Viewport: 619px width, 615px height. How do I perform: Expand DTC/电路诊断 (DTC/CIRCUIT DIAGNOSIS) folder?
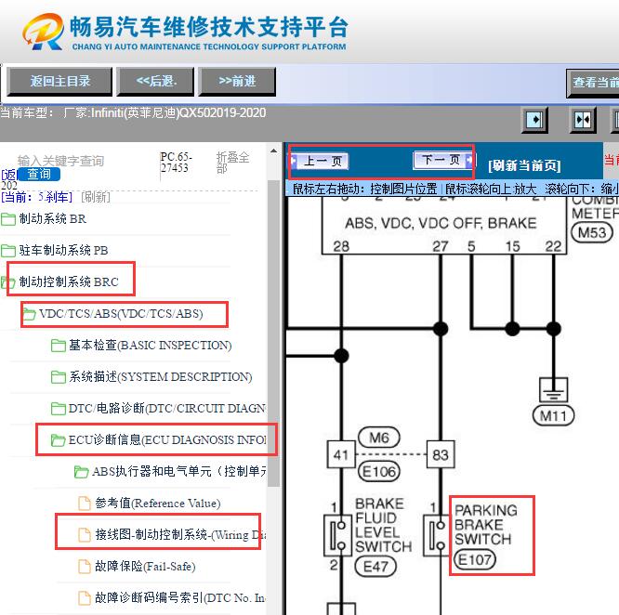[x=167, y=408]
